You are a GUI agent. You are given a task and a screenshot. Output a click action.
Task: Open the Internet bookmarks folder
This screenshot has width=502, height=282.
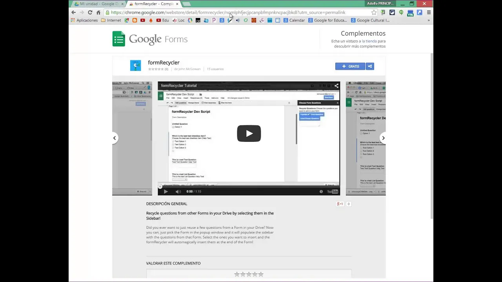pyautogui.click(x=111, y=20)
